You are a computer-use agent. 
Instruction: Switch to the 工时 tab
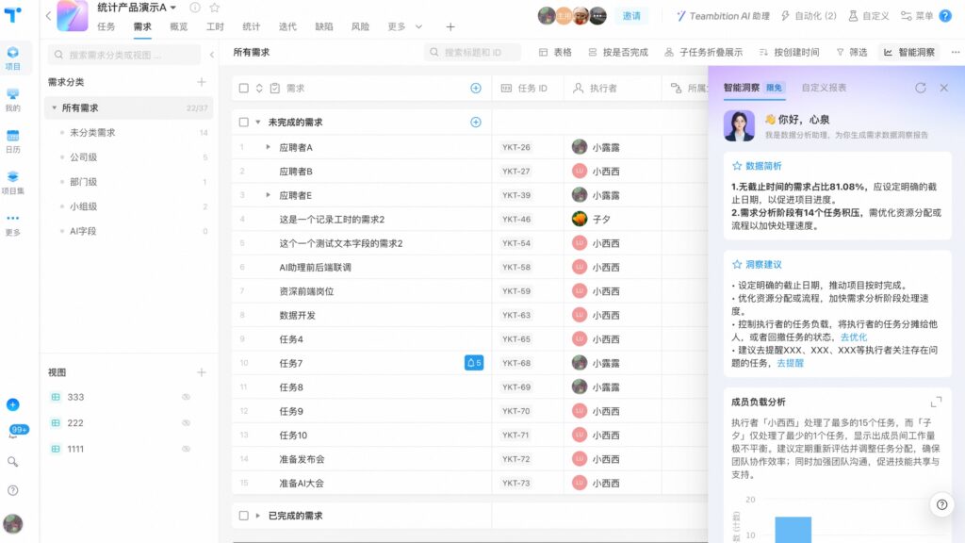[x=215, y=26]
